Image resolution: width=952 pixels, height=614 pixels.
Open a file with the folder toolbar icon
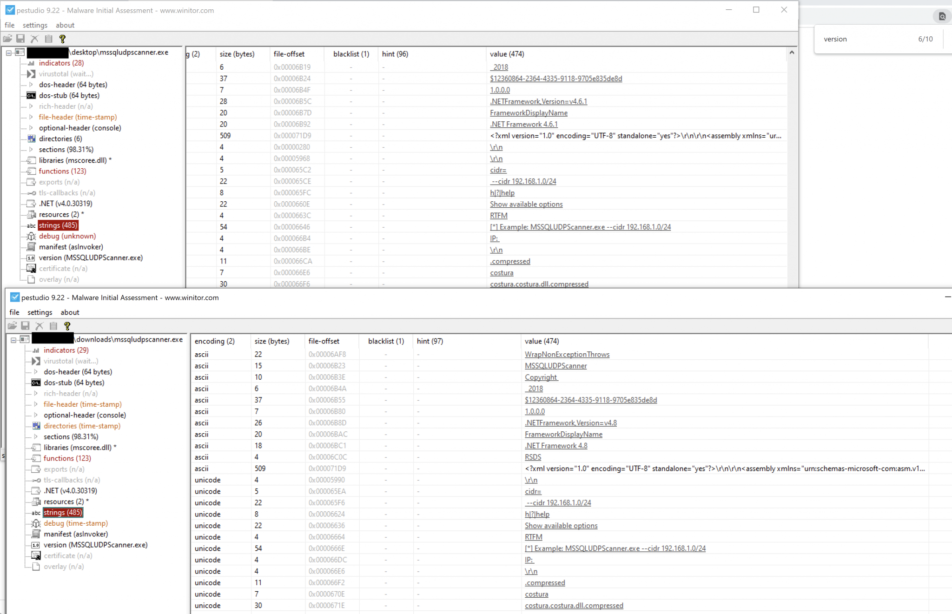[x=8, y=39]
